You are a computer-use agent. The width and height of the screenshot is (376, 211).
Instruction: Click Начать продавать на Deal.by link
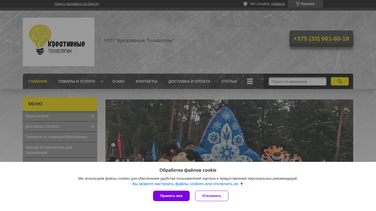77,4
